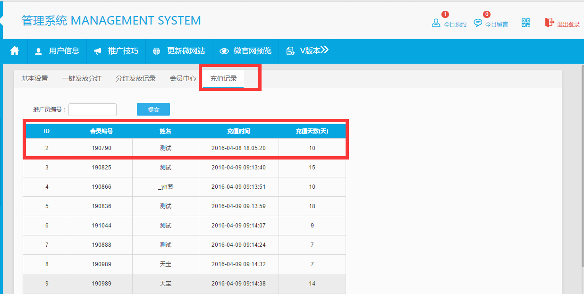Image resolution: width=584 pixels, height=294 pixels.
Task: Click the 充值天数(天) column header
Action: 312,131
